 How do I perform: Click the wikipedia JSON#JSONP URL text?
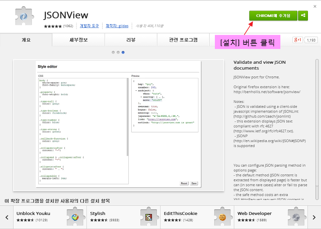click(270, 141)
